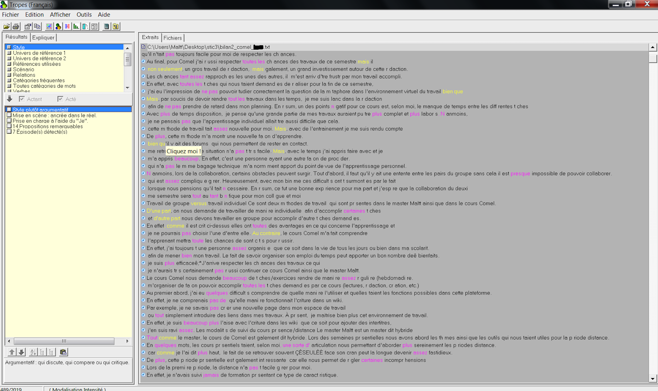658x391 pixels.
Task: Click the file path header text in extracts
Action: pos(209,47)
